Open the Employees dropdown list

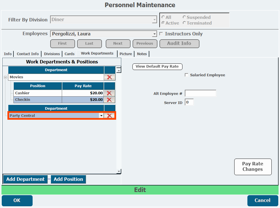[x=154, y=34]
